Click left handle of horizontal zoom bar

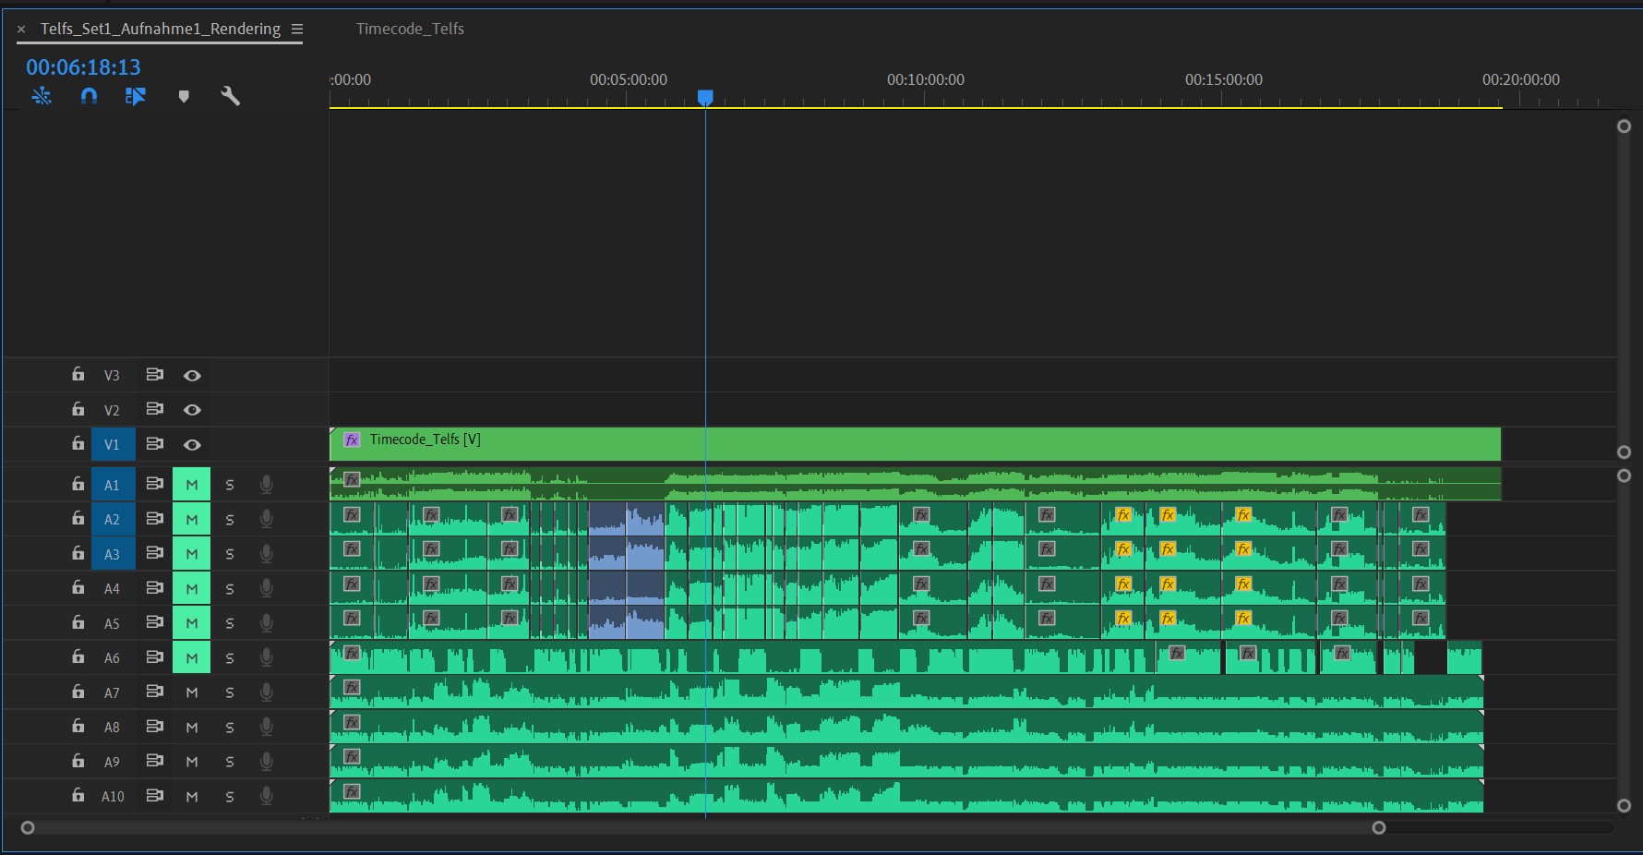(28, 827)
